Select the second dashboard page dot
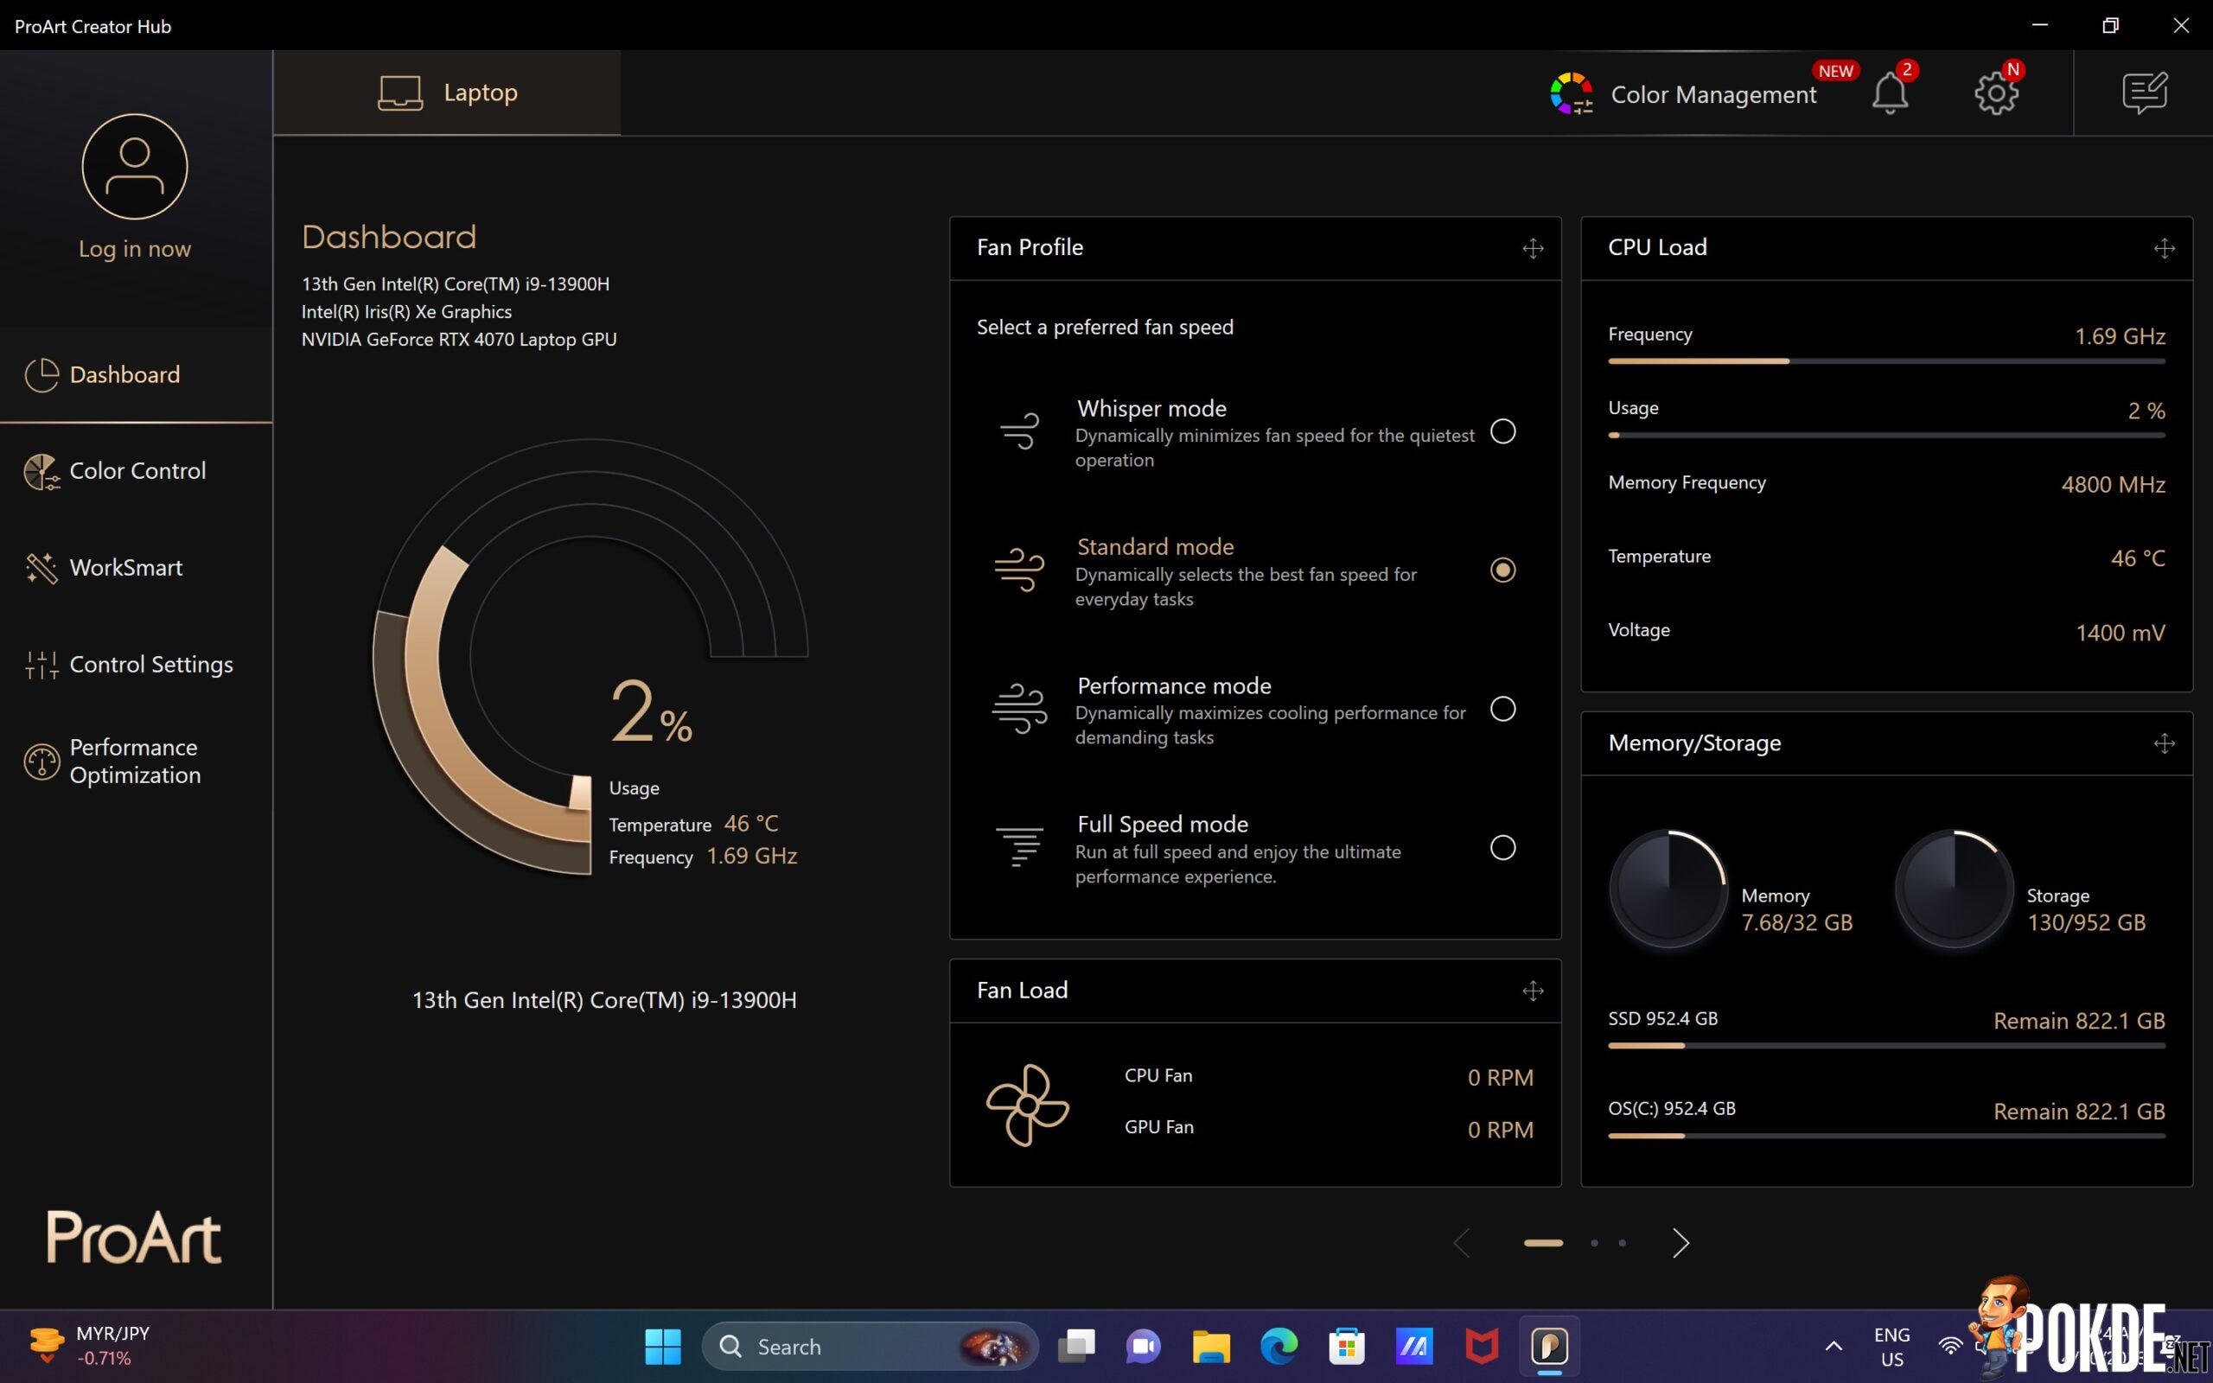The image size is (2213, 1383). coord(1595,1243)
